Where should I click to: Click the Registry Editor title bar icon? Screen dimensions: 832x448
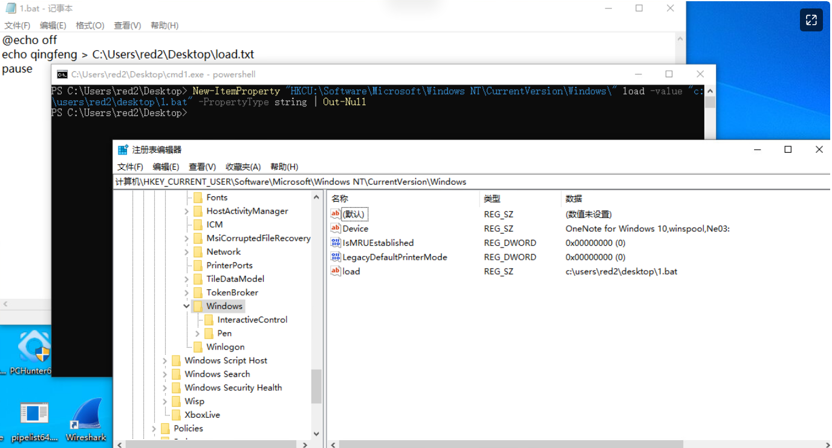pyautogui.click(x=122, y=149)
